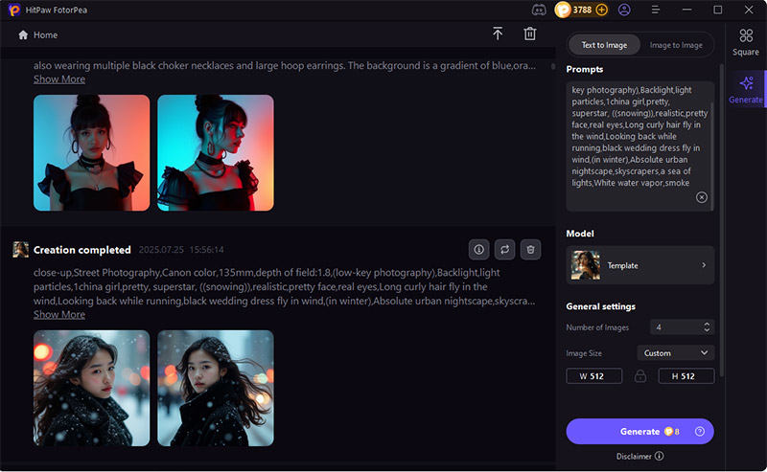Open left snowing girl close-up image

tap(91, 388)
